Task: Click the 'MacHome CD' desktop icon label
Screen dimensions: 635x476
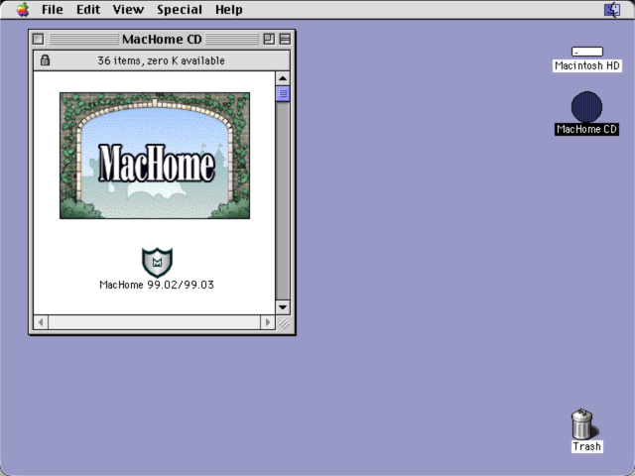Action: (586, 129)
